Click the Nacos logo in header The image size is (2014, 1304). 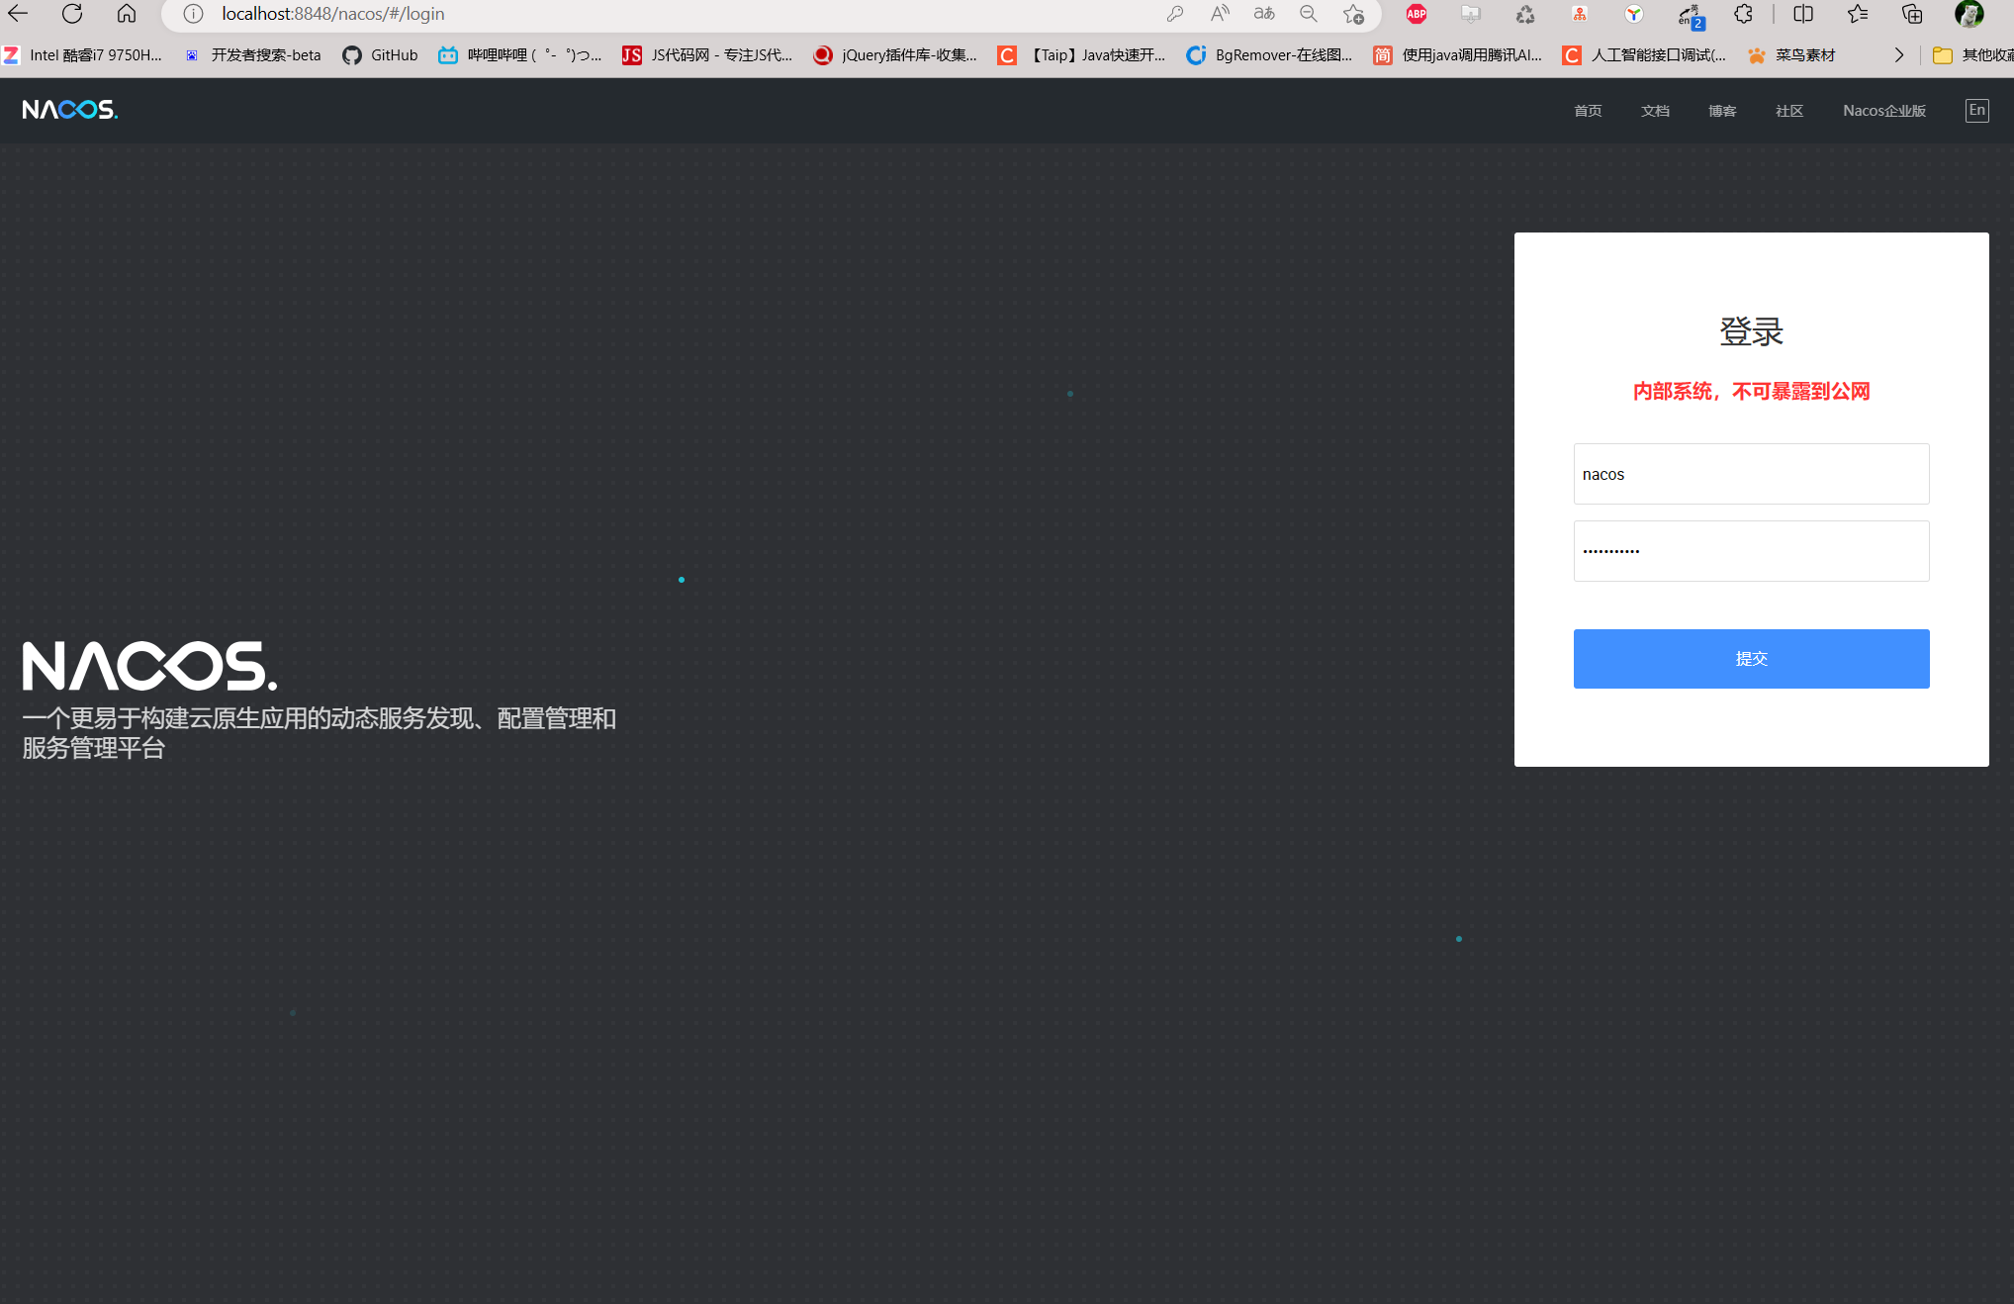click(70, 110)
